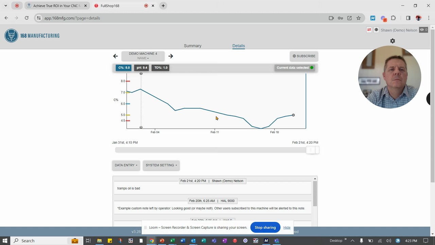
Task: Click the notes list scroll-up arrow
Action: 315,179
